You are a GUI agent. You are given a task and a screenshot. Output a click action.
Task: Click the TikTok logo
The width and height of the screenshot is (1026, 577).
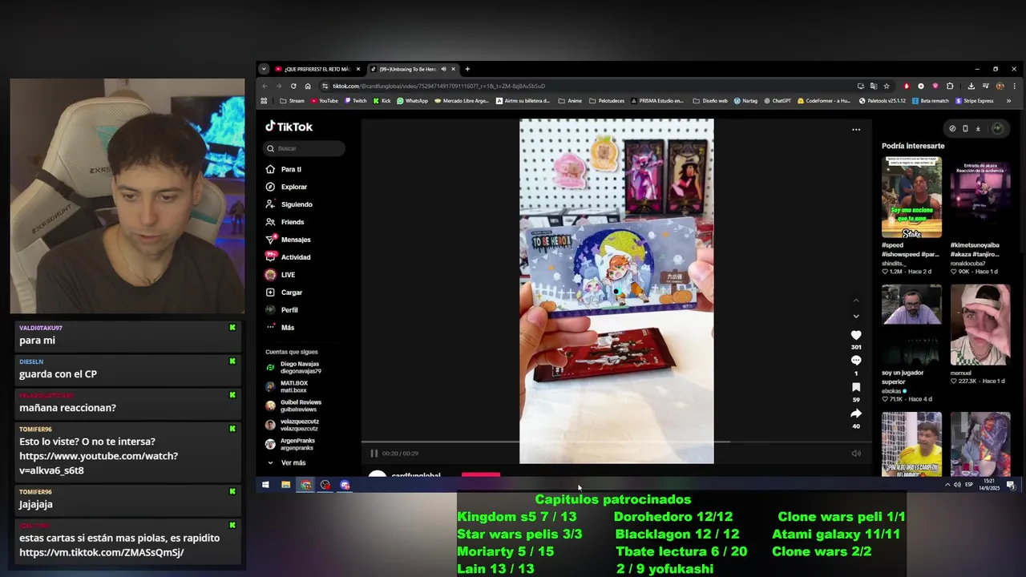[x=289, y=127]
